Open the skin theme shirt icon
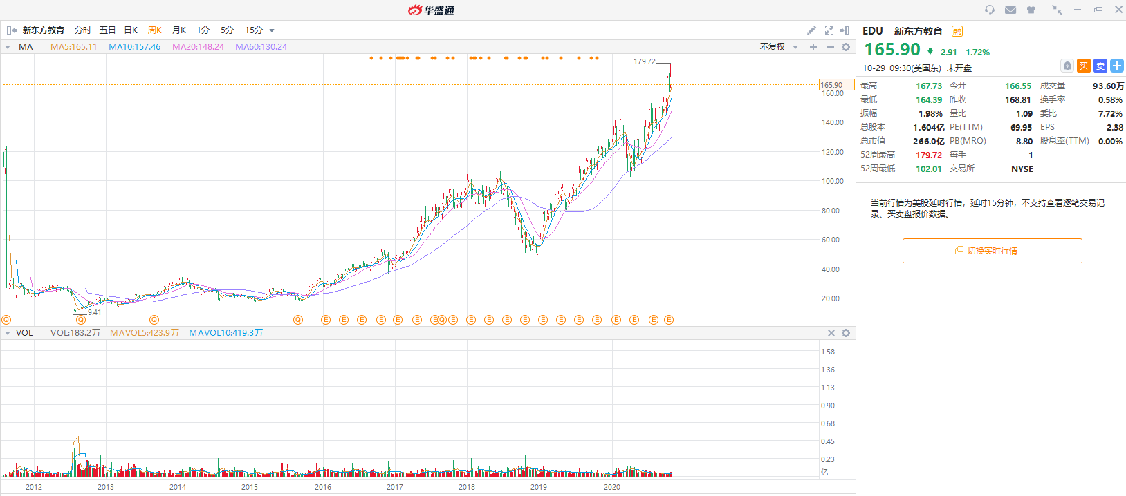This screenshot has width=1126, height=496. 1031,10
